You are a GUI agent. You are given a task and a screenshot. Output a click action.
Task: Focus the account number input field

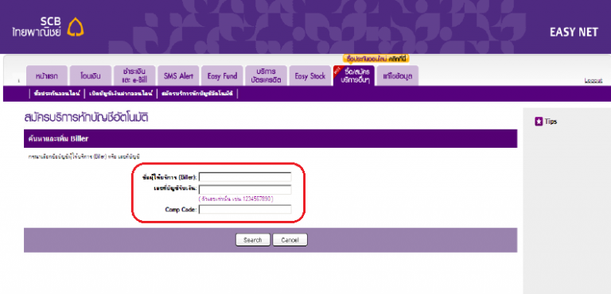pyautogui.click(x=245, y=190)
